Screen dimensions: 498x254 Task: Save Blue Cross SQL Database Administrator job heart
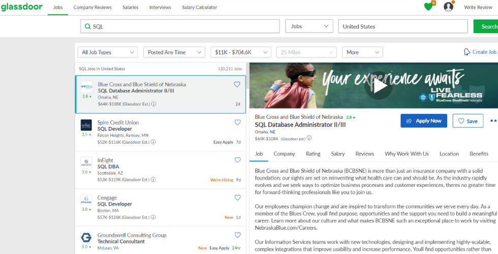[x=237, y=84]
